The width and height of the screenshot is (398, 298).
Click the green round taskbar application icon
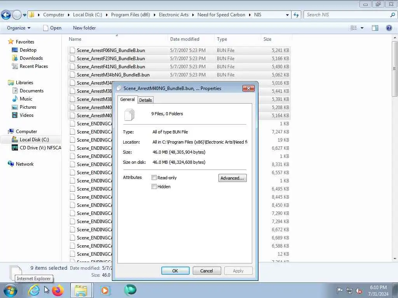click(x=130, y=290)
